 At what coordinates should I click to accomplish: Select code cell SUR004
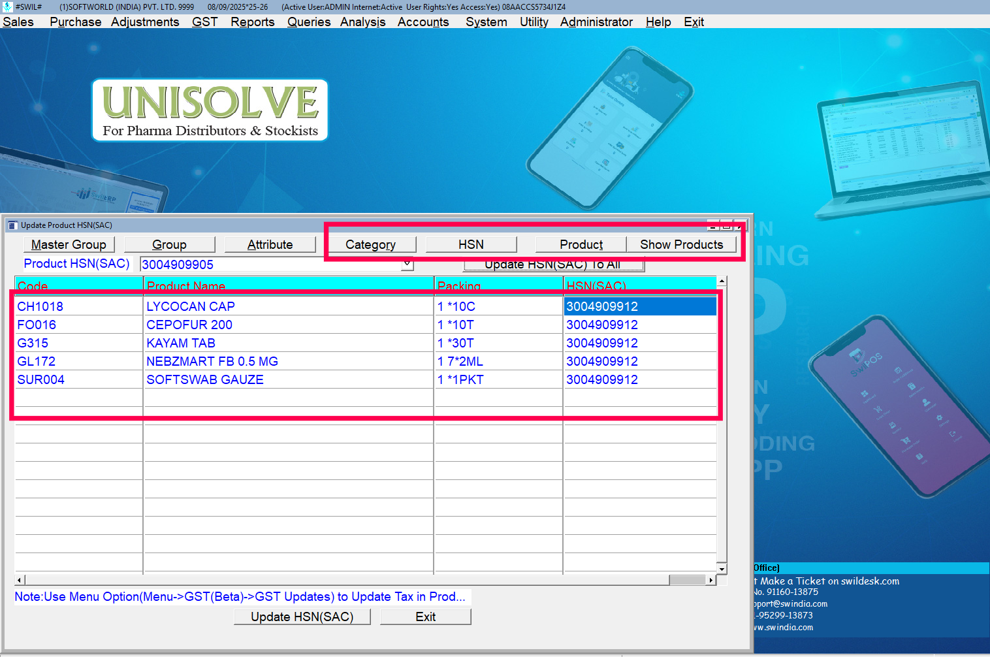click(x=79, y=379)
